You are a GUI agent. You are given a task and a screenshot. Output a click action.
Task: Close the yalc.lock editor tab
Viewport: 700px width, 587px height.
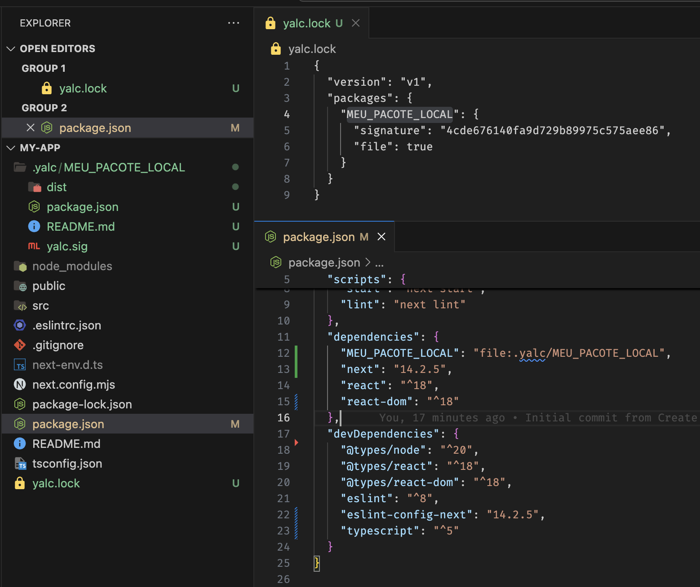[x=356, y=23]
